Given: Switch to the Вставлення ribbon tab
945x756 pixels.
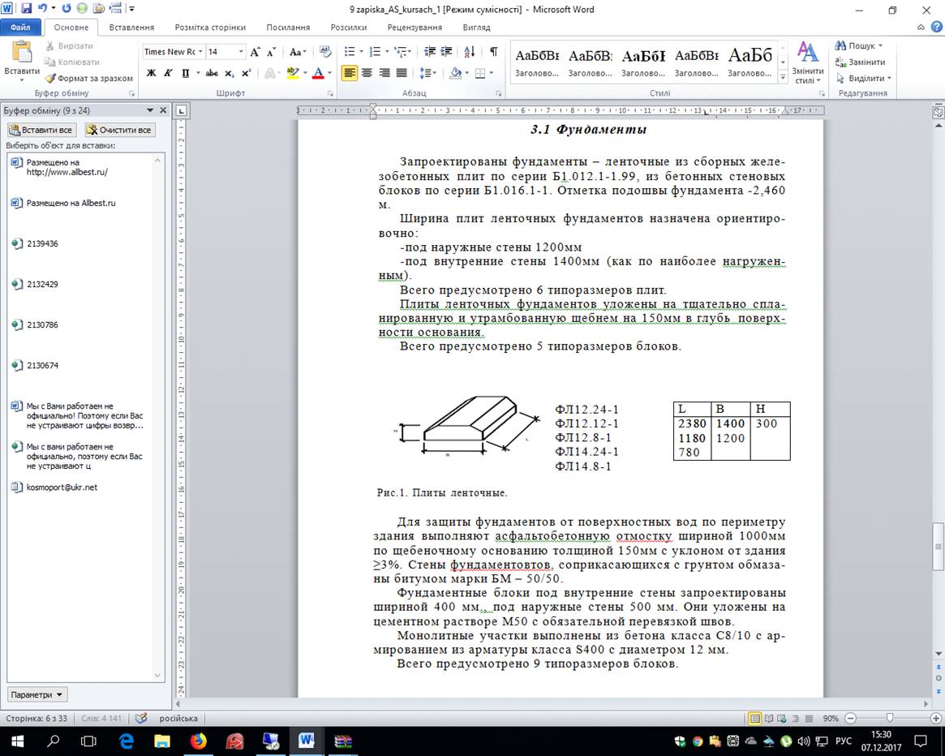Looking at the screenshot, I should point(131,28).
